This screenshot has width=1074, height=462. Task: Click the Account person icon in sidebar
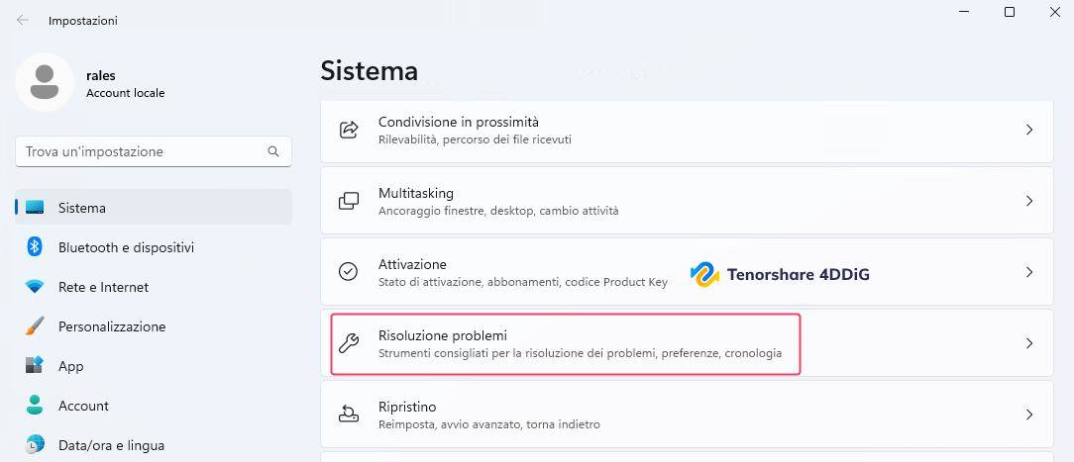[x=35, y=406]
